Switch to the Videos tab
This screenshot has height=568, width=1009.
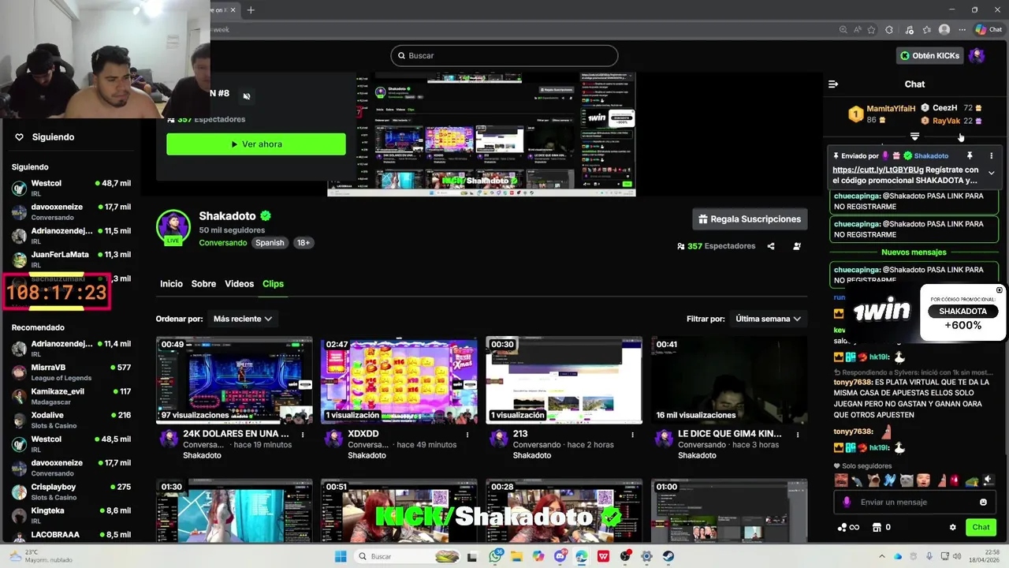239,284
